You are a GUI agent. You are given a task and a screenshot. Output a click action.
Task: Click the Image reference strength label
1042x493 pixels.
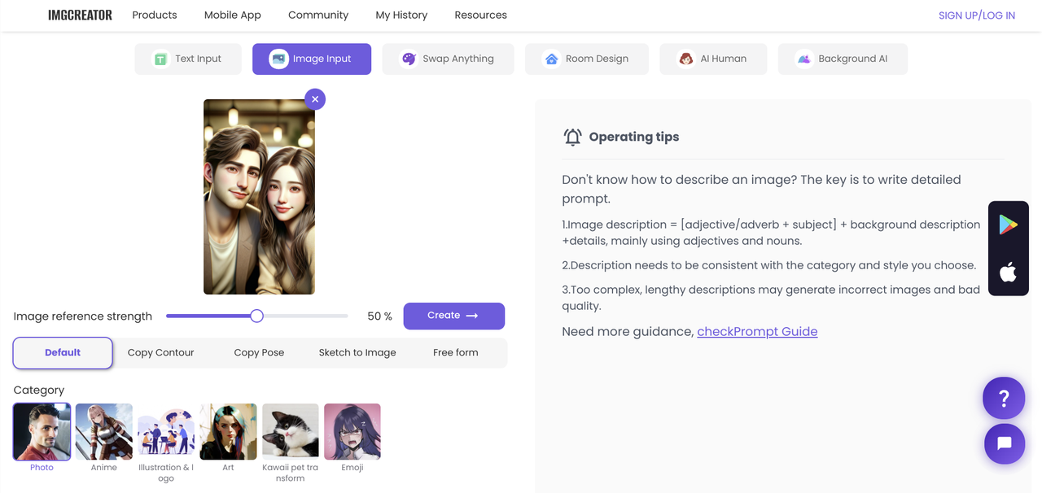(83, 316)
